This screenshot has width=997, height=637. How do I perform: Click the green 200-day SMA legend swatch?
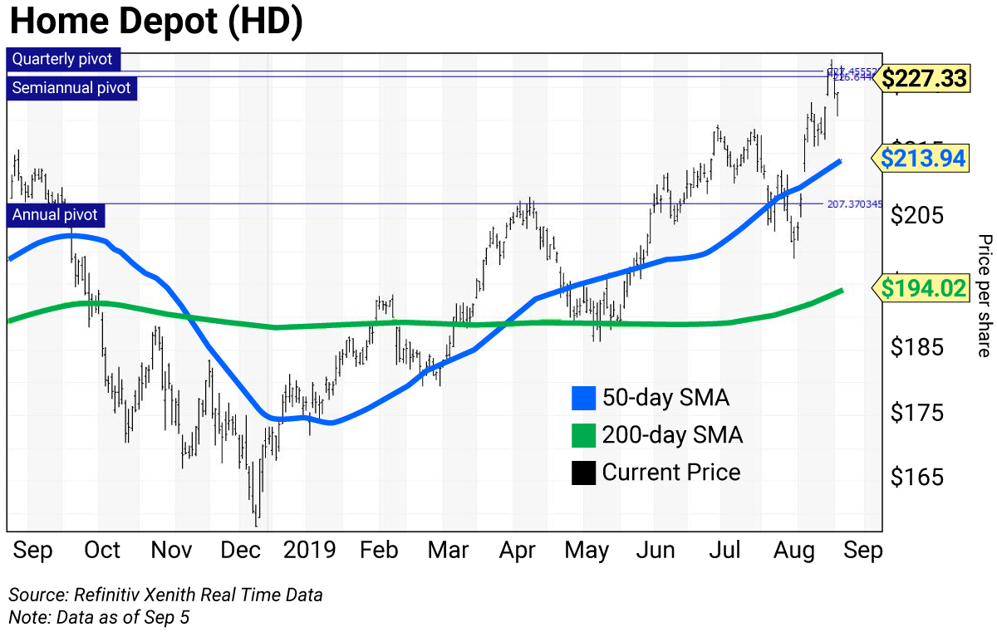pyautogui.click(x=584, y=435)
